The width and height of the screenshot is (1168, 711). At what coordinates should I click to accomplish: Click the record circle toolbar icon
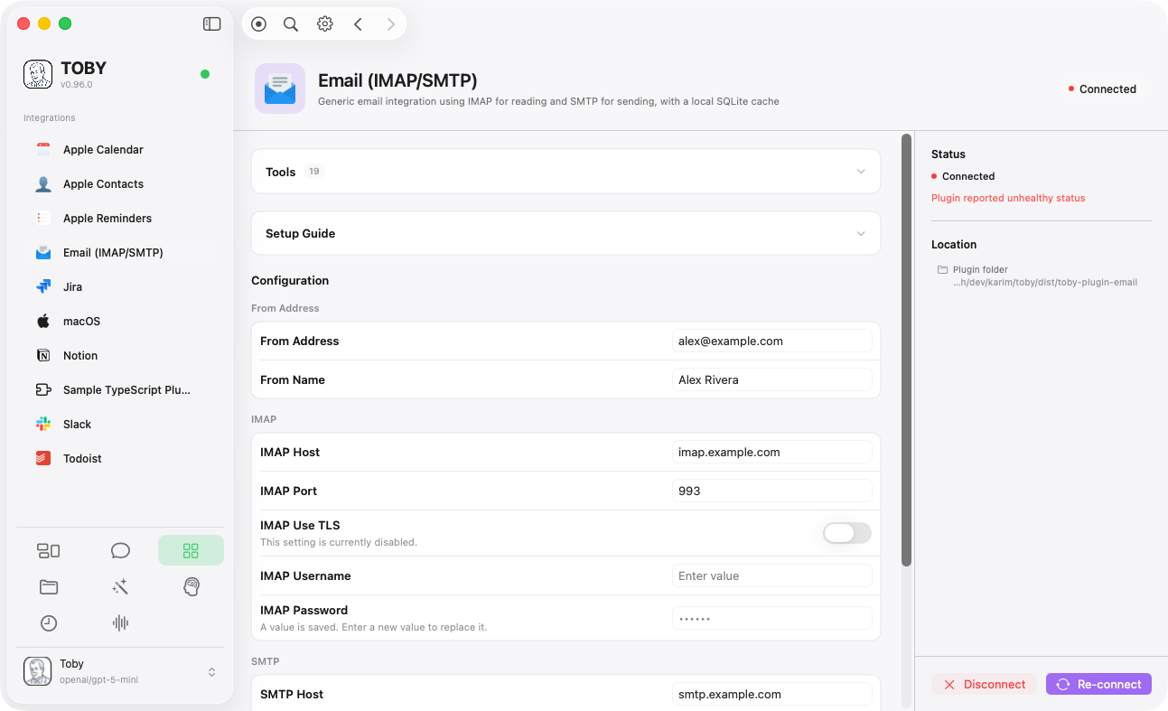pyautogui.click(x=259, y=24)
